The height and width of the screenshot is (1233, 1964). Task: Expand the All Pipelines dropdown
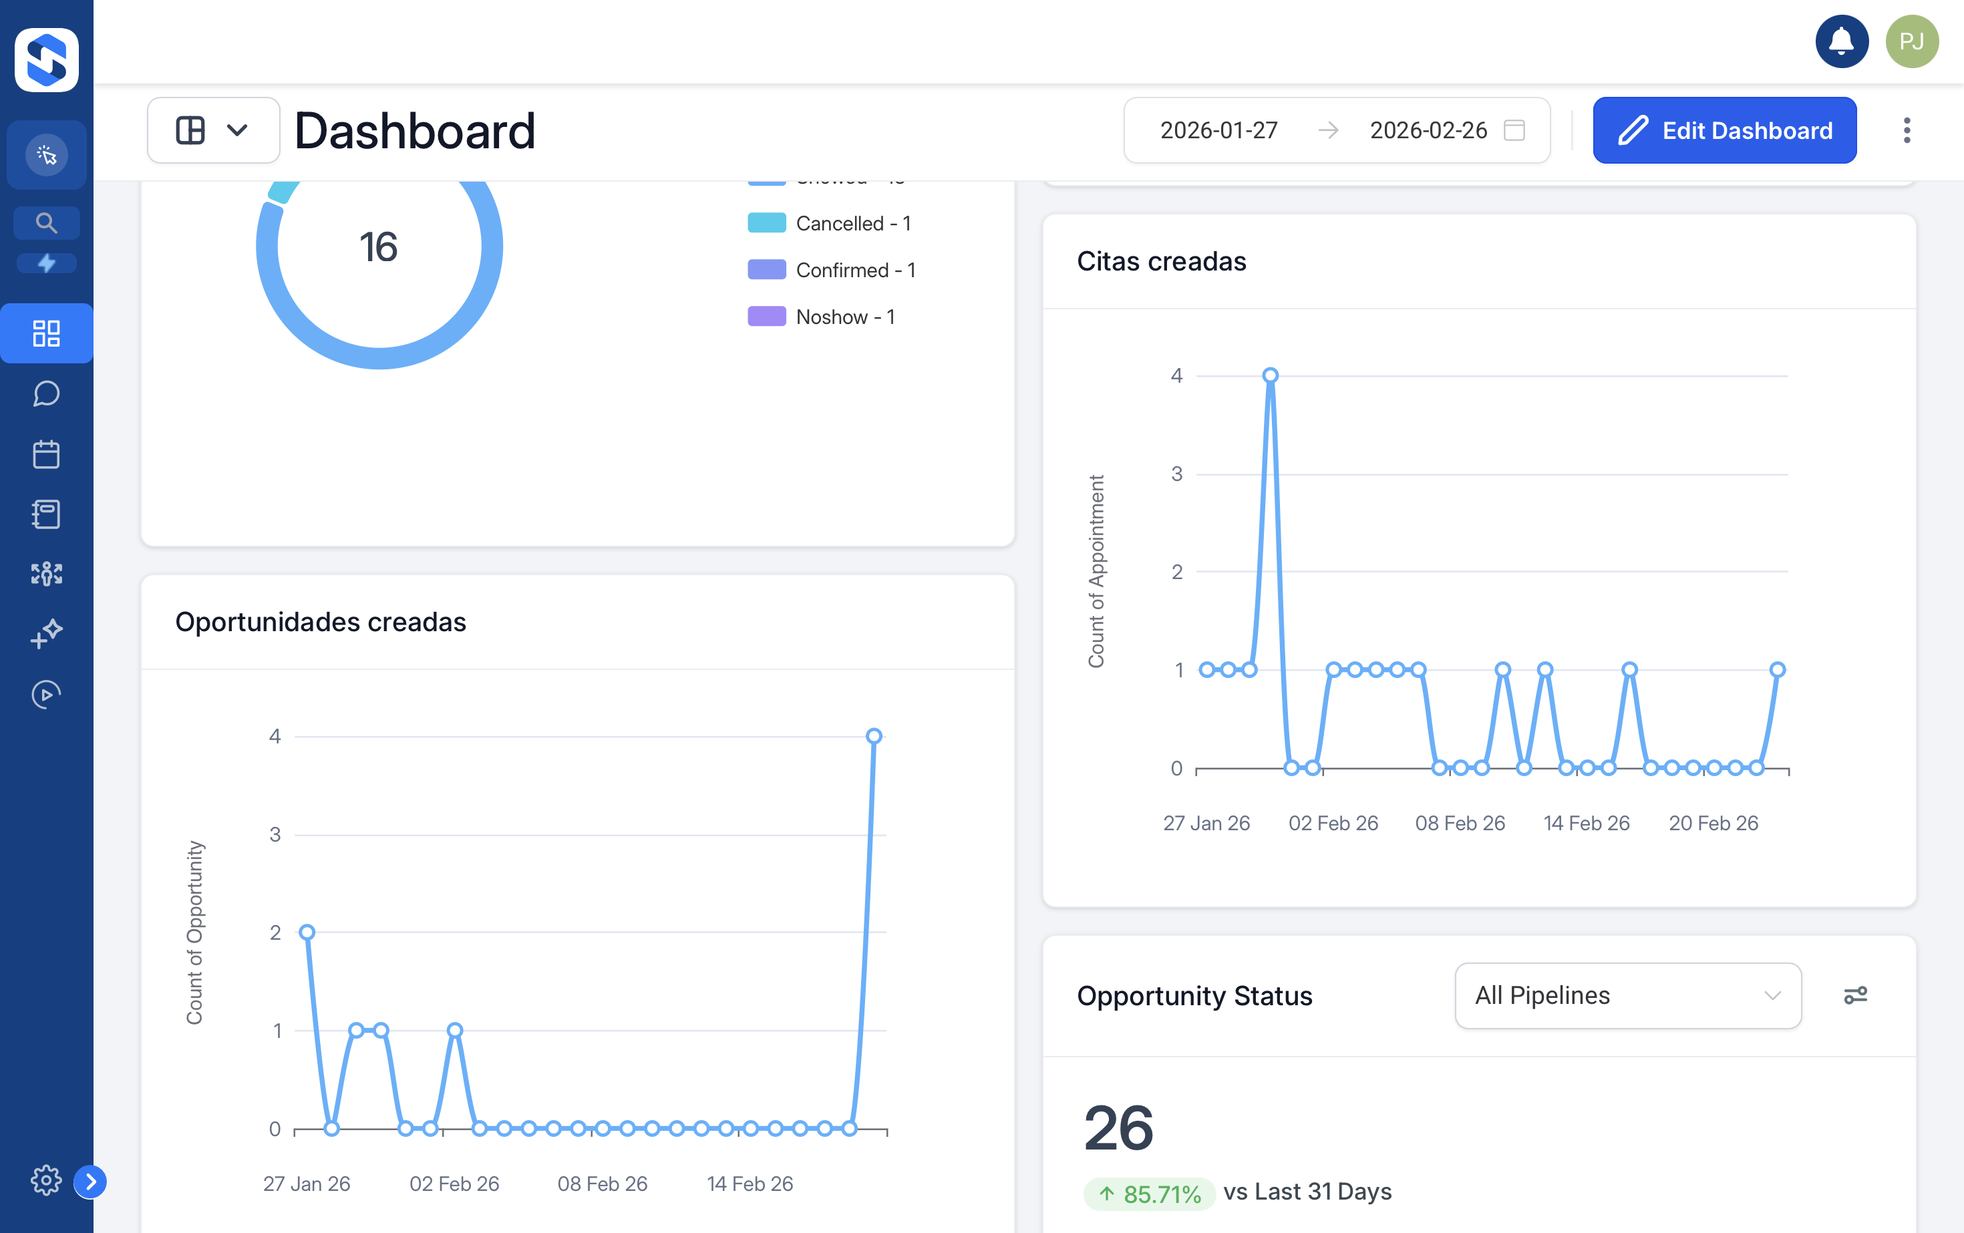coord(1627,996)
